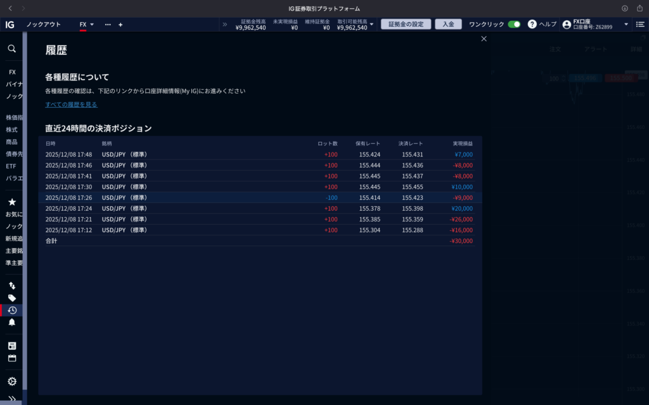The image size is (649, 405).
Task: Open positions via up-down arrows icon
Action: point(11,286)
